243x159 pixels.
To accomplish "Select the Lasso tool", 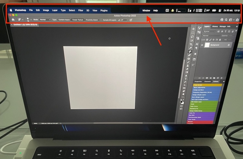I will point(192,37).
